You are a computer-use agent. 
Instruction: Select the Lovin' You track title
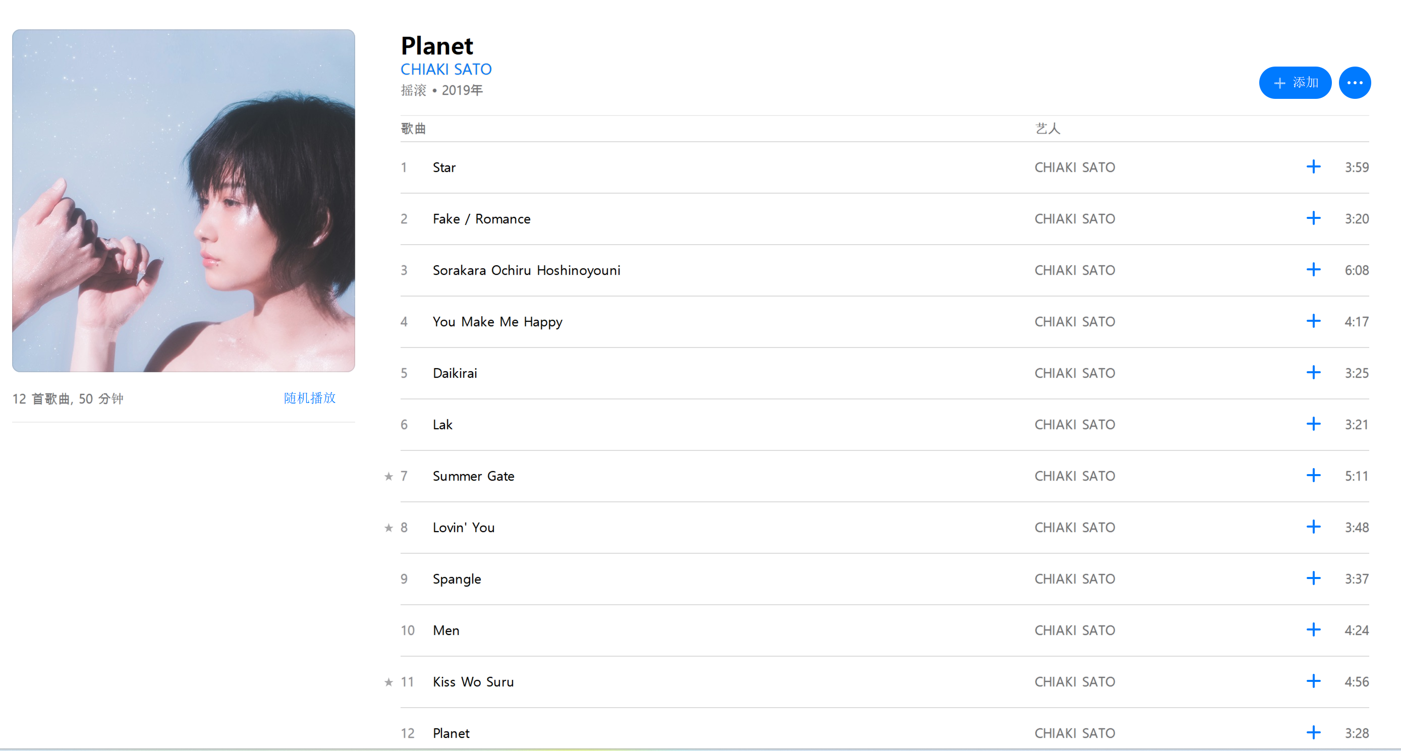tap(463, 528)
